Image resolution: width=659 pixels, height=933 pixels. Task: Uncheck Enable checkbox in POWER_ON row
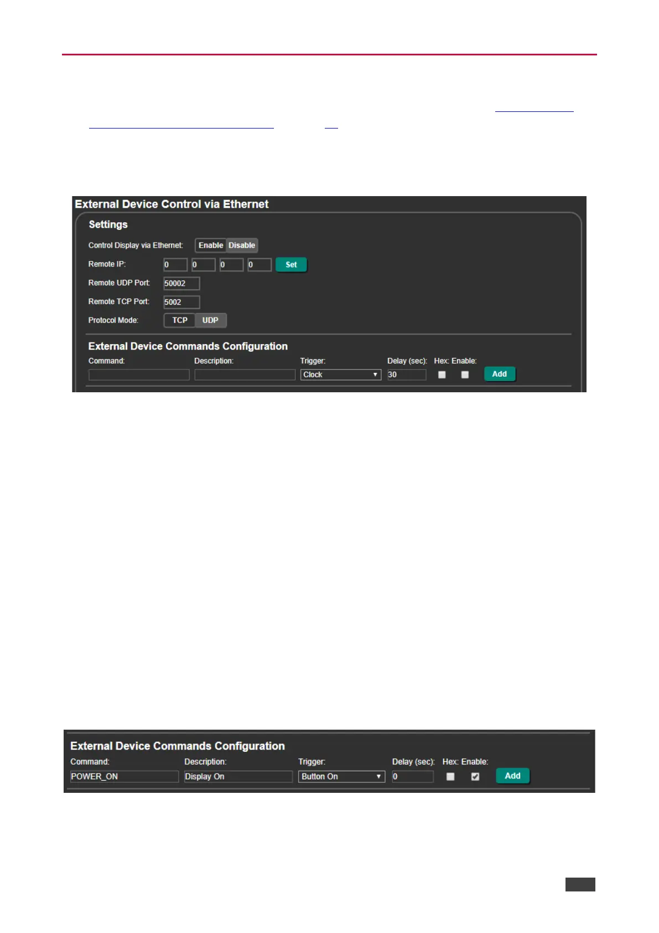click(475, 777)
